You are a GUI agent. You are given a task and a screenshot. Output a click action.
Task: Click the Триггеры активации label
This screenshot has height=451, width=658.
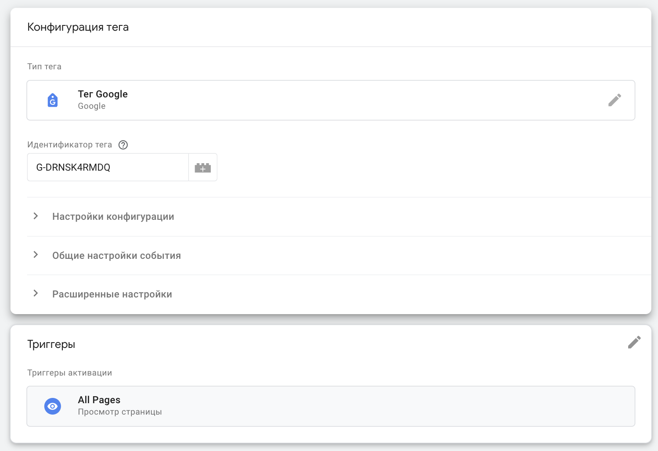pos(69,373)
